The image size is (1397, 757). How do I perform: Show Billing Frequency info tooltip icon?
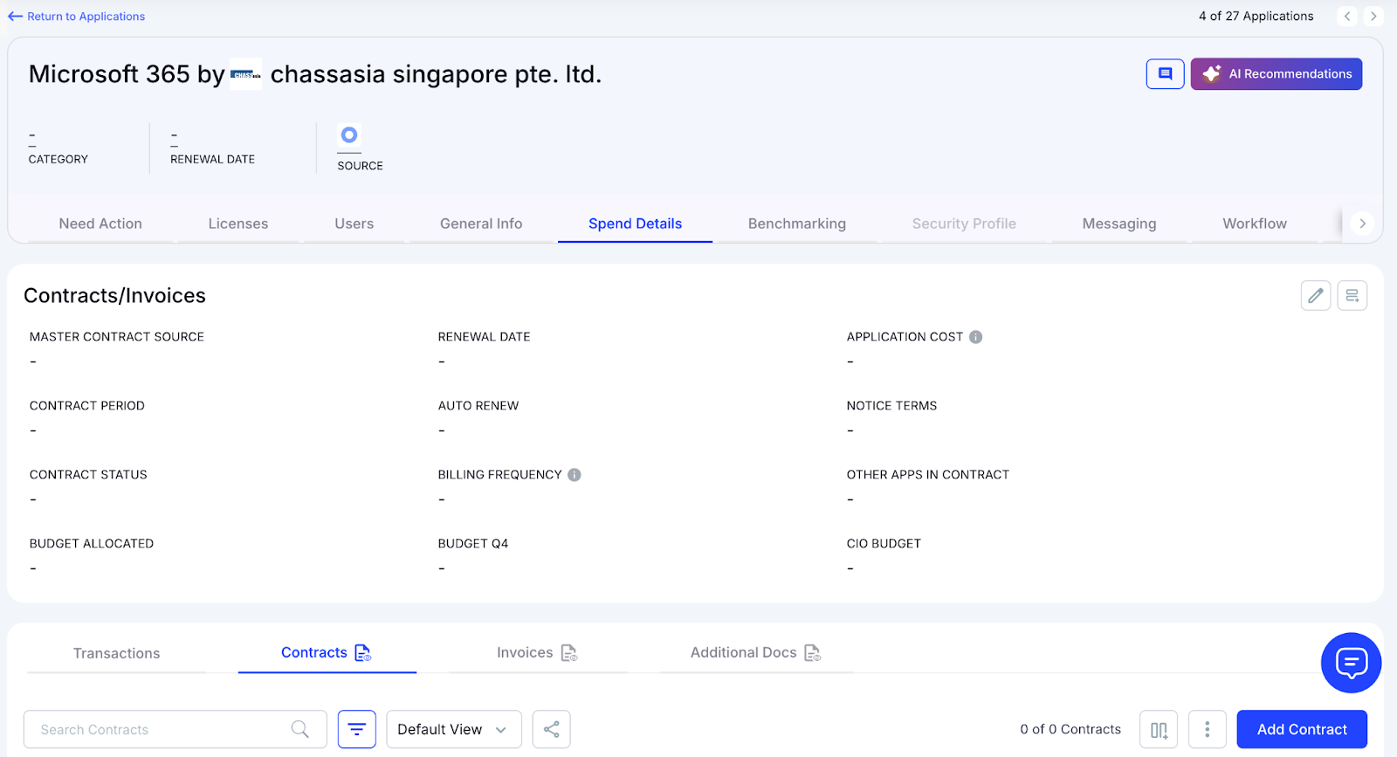[575, 475]
